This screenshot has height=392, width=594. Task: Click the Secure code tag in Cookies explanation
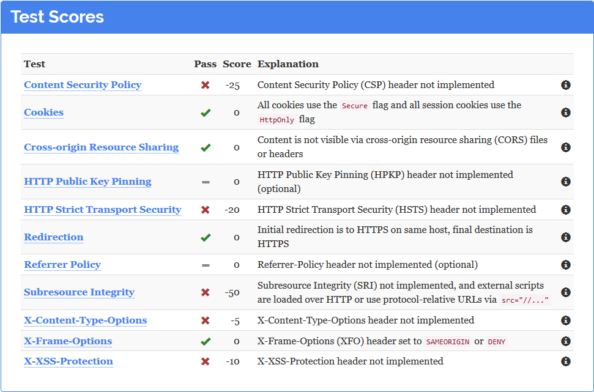click(x=355, y=106)
